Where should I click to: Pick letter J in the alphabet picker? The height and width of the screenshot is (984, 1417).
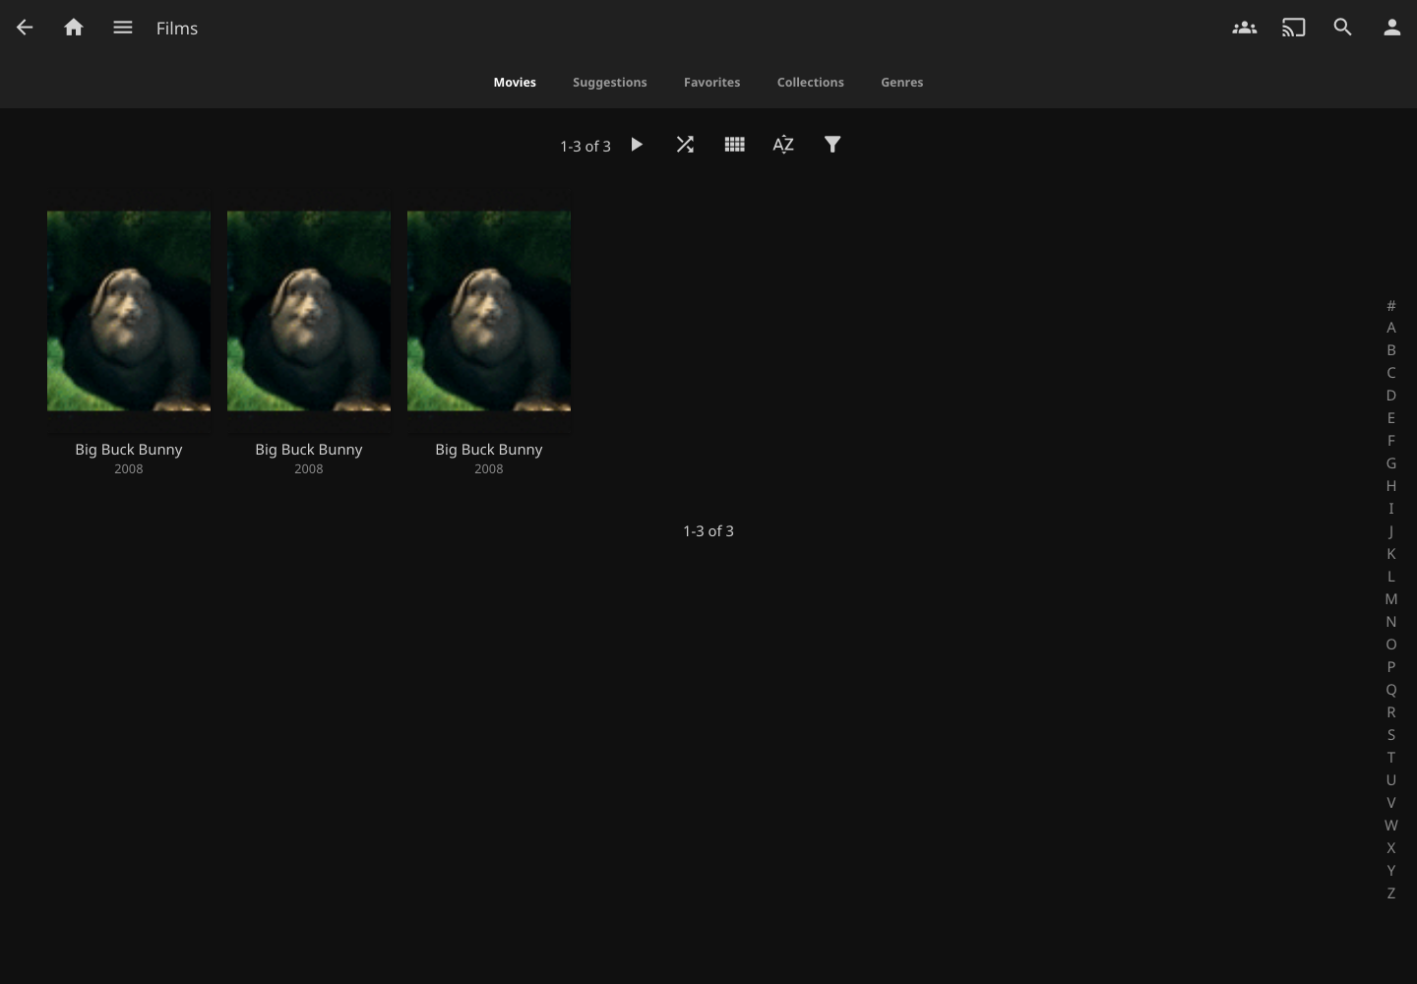pyautogui.click(x=1391, y=530)
